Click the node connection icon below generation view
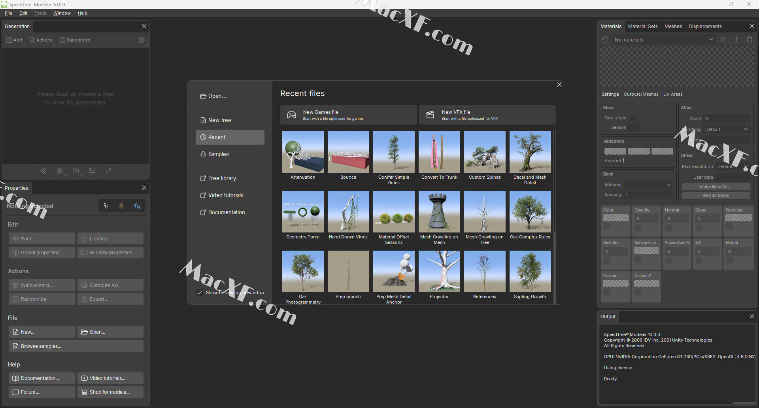 [x=108, y=171]
